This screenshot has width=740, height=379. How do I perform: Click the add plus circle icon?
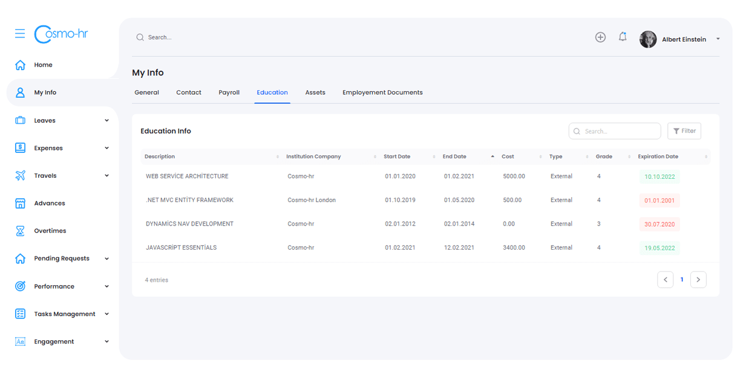[x=600, y=37]
